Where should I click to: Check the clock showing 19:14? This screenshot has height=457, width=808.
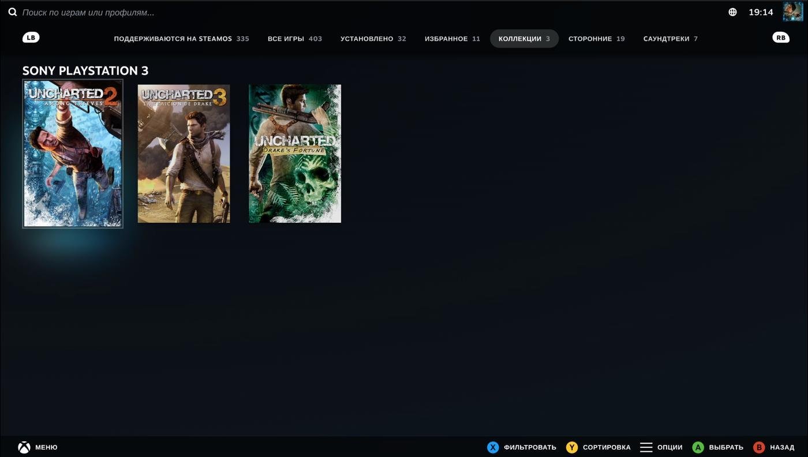[761, 12]
